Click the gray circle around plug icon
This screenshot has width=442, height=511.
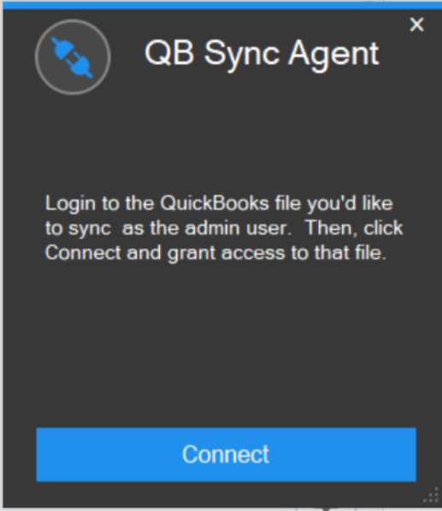(x=73, y=57)
